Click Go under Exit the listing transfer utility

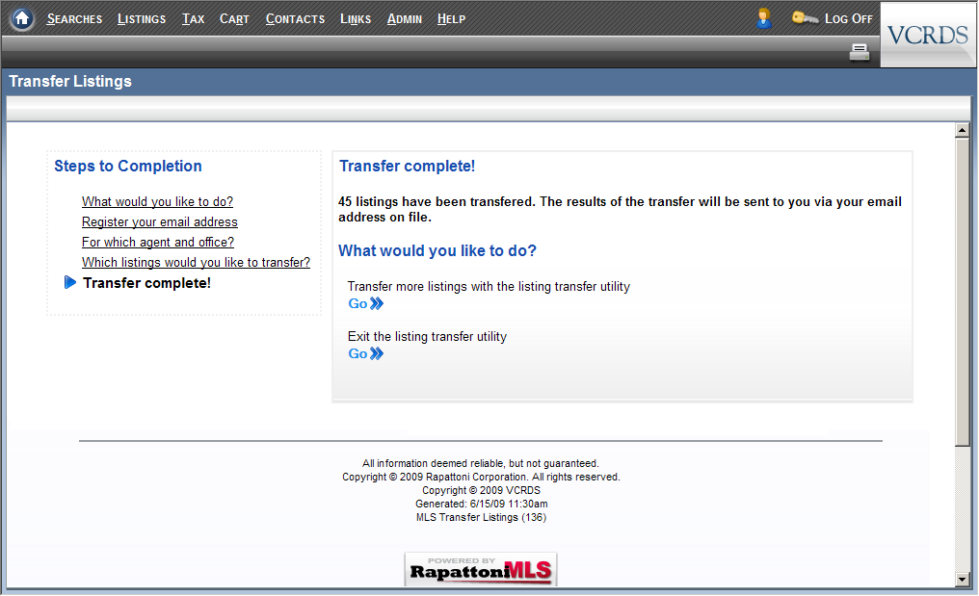pos(366,353)
